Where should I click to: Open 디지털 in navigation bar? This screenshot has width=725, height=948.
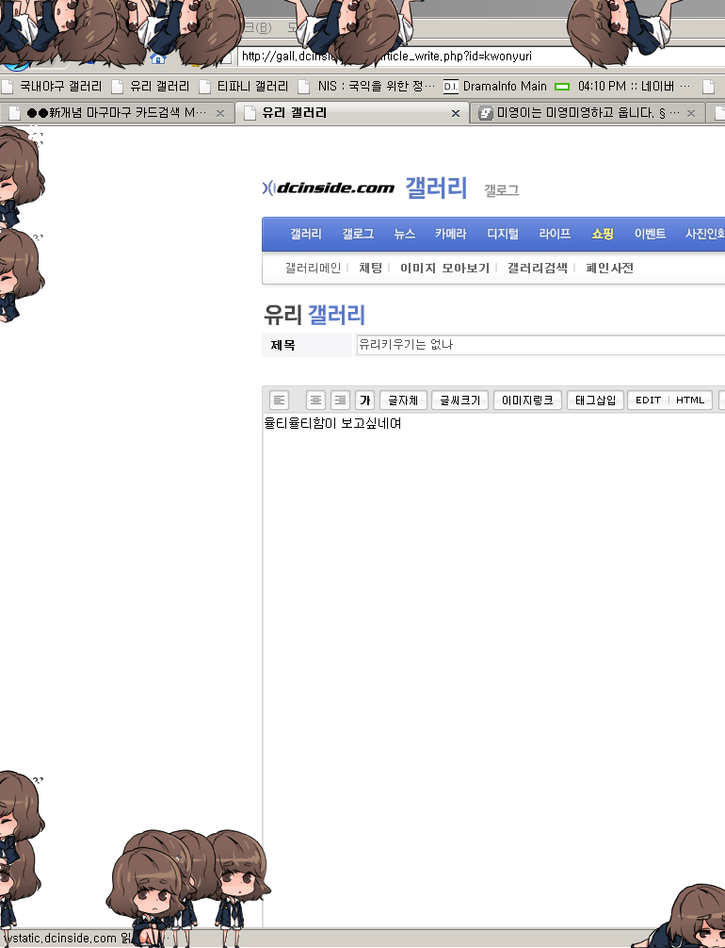click(503, 234)
